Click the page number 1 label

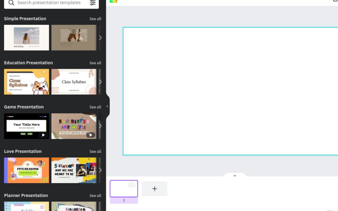pyautogui.click(x=124, y=200)
